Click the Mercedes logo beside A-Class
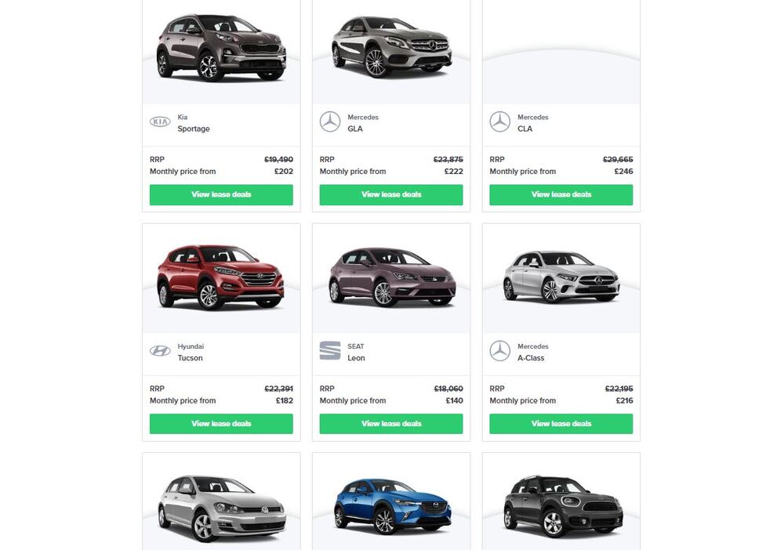784x550 pixels. pos(500,351)
